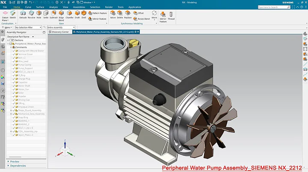Select the Thread tool
This screenshot has width=308, height=172.
pyautogui.click(x=171, y=16)
